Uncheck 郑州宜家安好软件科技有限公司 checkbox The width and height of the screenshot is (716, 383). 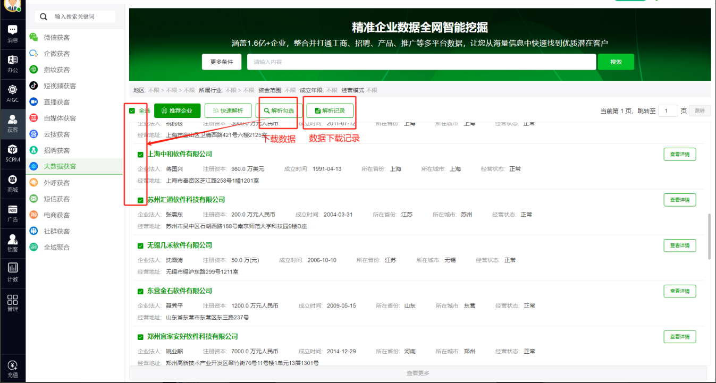[x=140, y=337]
